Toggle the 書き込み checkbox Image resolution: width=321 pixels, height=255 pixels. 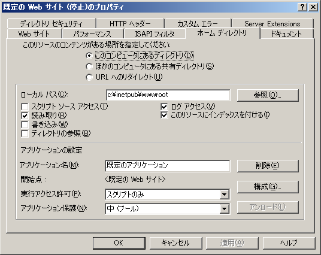pyautogui.click(x=25, y=125)
